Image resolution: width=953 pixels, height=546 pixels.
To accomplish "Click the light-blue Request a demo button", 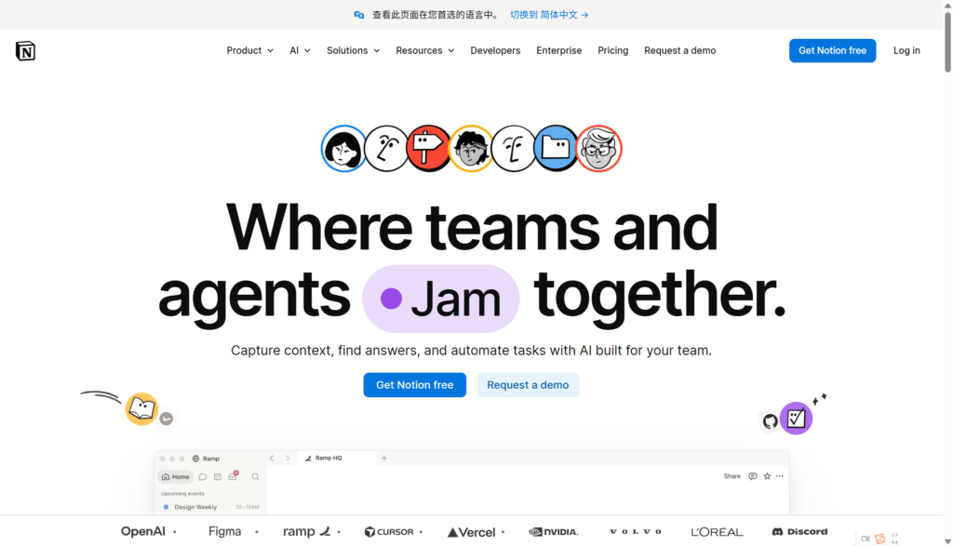I will (x=528, y=384).
